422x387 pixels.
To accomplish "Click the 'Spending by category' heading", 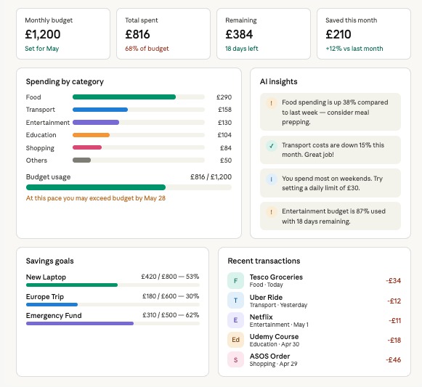I will coord(65,81).
